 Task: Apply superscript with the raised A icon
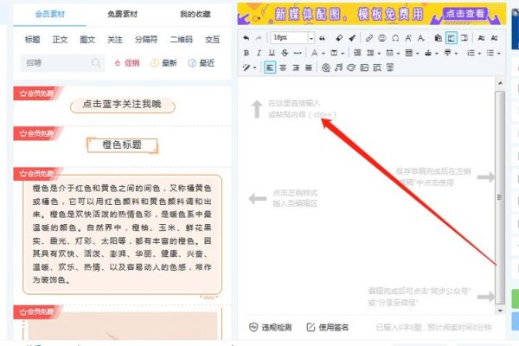coord(408,38)
